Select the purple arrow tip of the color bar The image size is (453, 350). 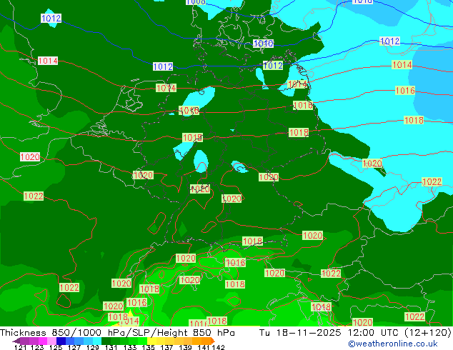tap(16, 341)
